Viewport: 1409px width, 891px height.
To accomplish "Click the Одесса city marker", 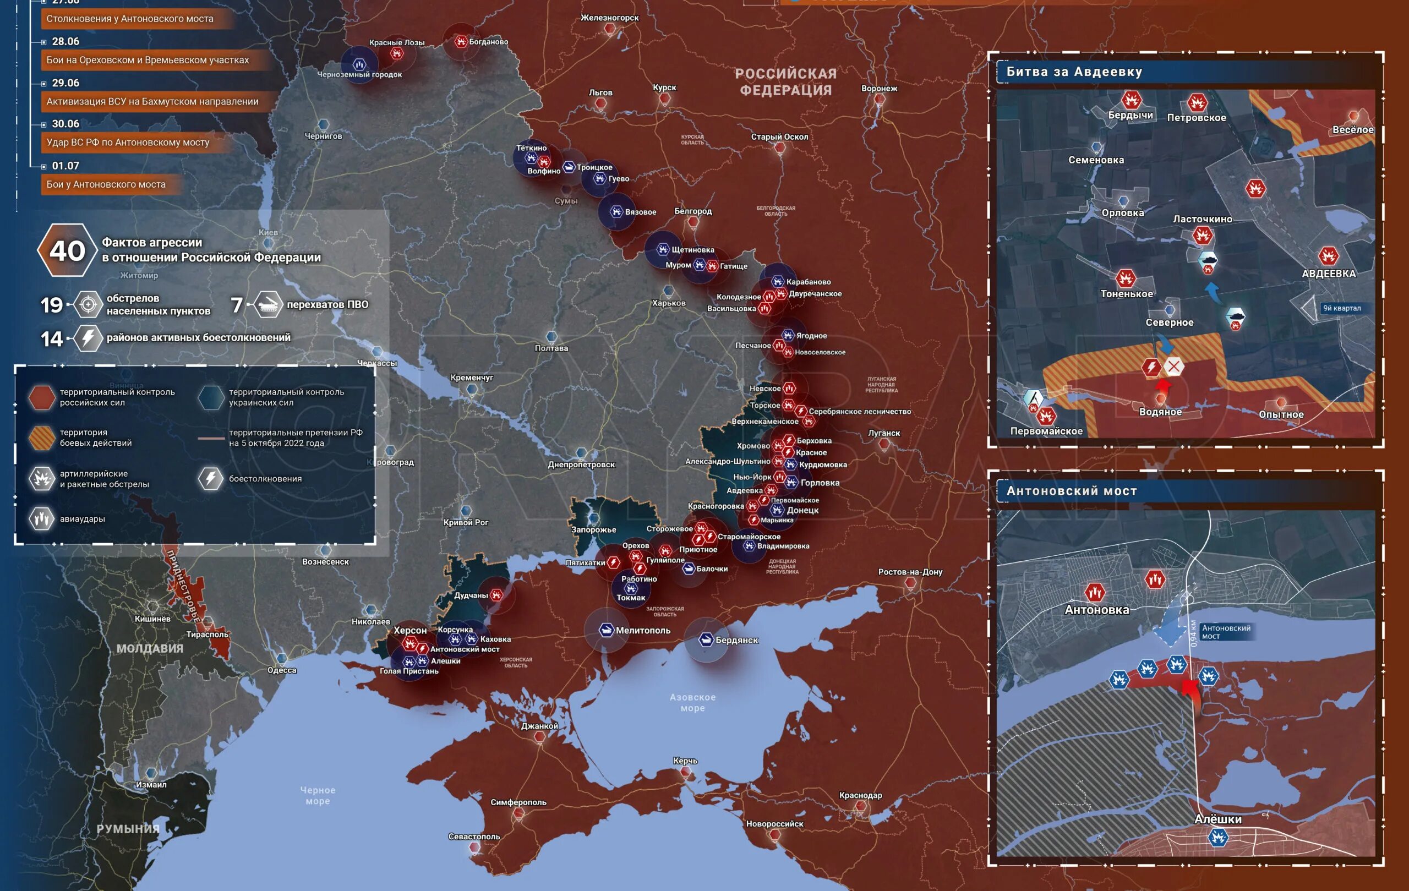I will [x=281, y=658].
